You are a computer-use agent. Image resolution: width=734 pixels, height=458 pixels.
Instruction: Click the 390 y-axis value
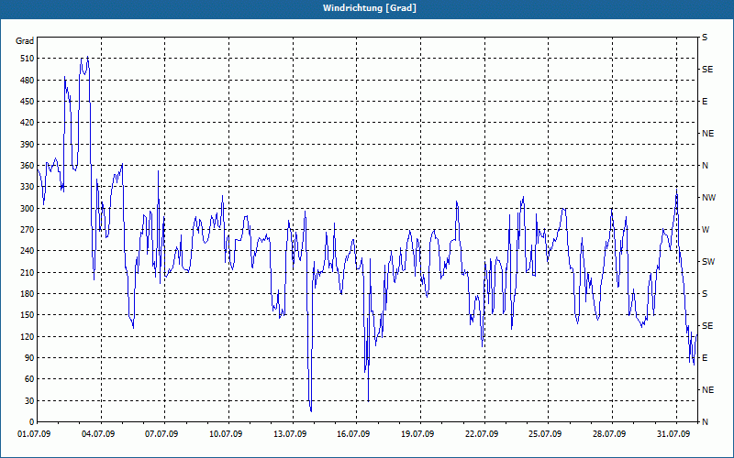coord(28,144)
